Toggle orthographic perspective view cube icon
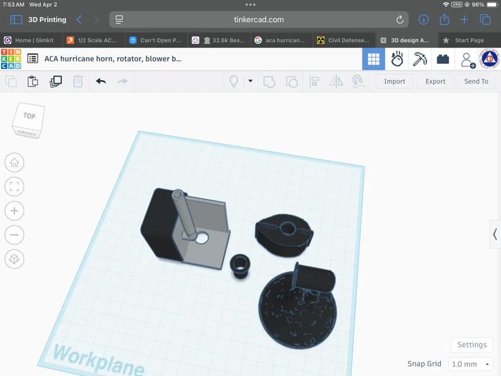Screen dimensions: 501x376 pos(14,259)
